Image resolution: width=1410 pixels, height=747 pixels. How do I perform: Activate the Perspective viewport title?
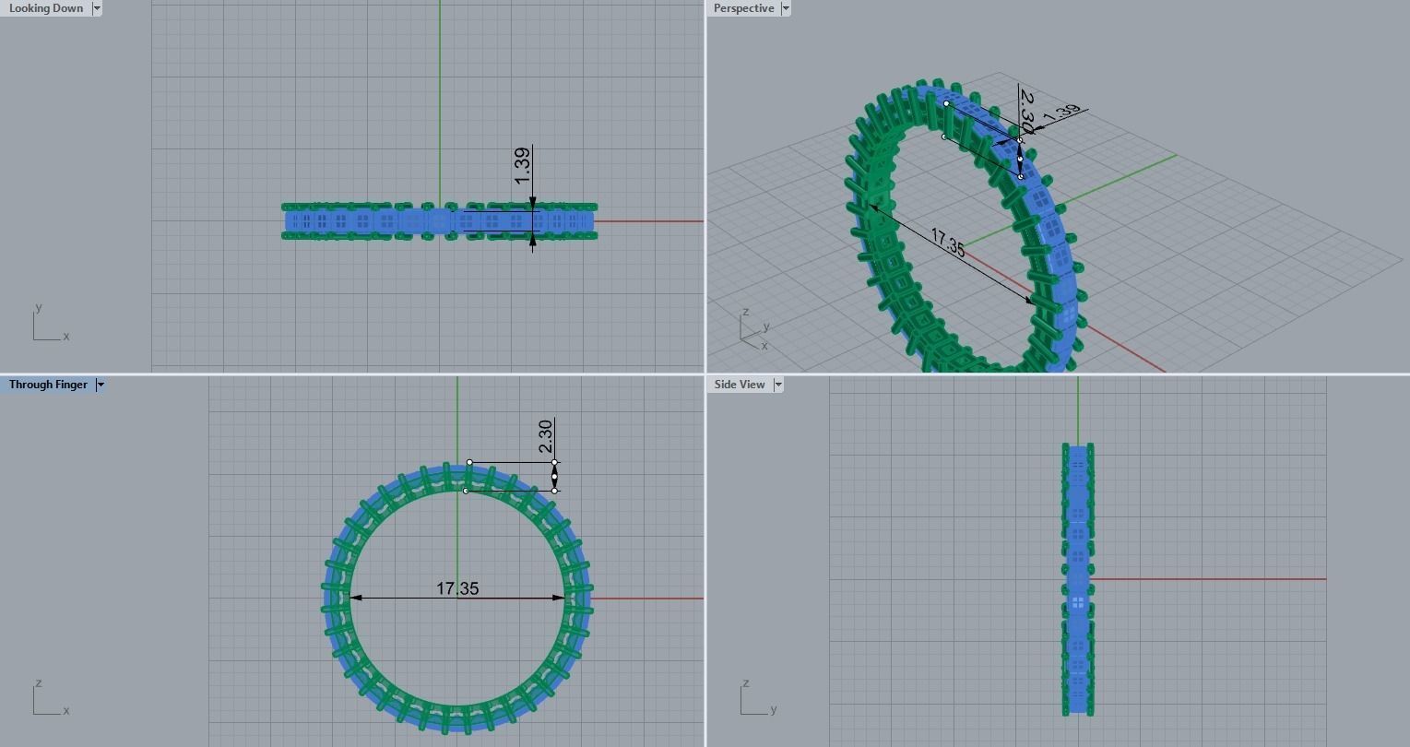(x=743, y=8)
